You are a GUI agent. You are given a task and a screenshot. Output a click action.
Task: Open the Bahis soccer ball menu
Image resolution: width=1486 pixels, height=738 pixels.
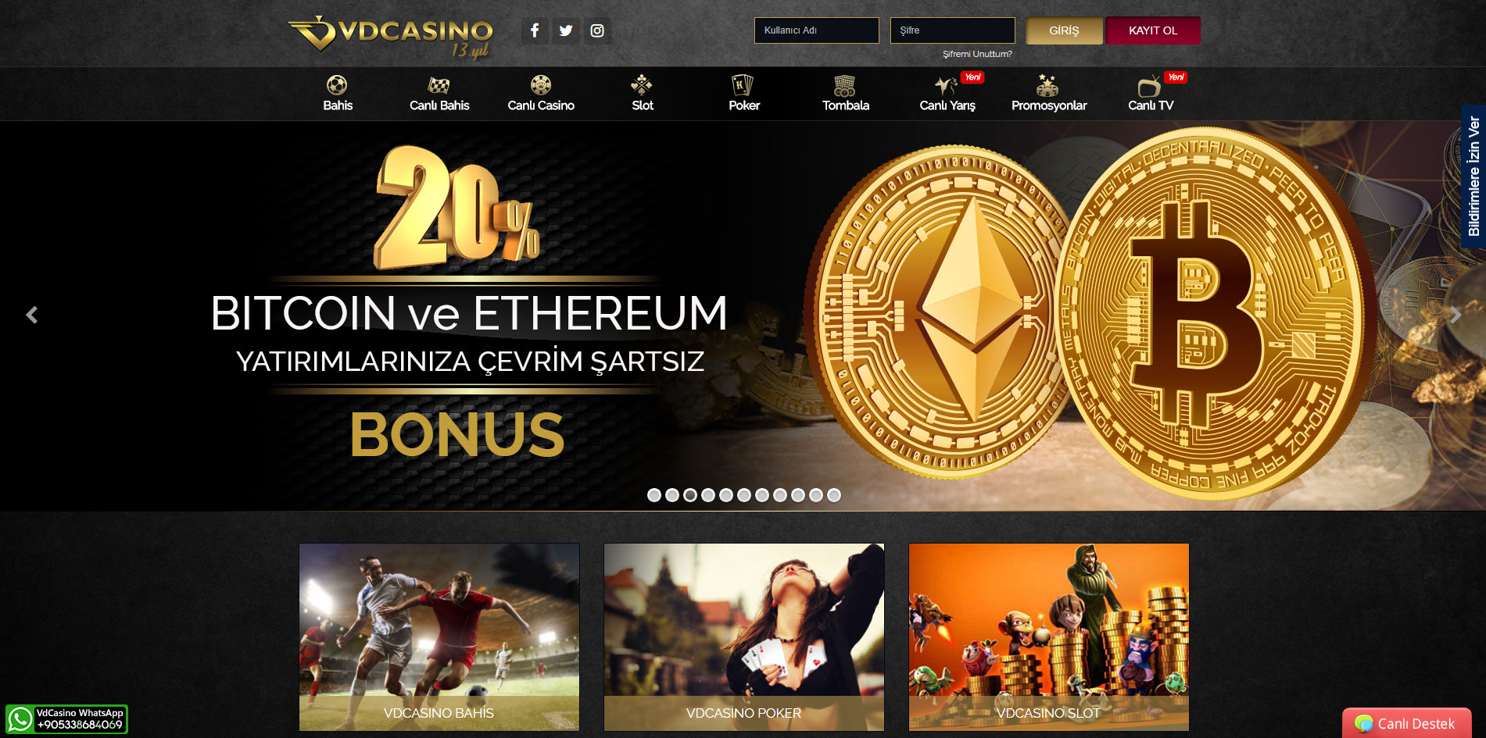click(x=338, y=94)
